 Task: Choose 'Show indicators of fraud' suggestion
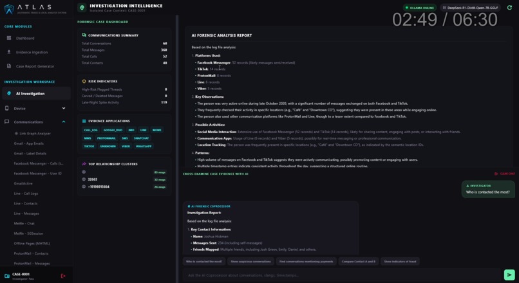400,262
